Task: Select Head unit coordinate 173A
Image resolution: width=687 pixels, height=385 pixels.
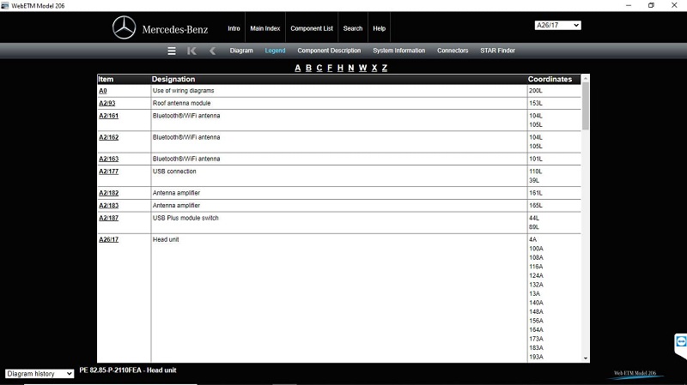Action: click(x=536, y=339)
